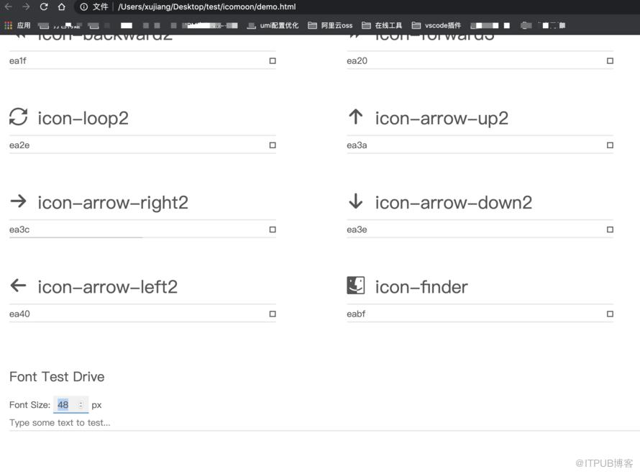This screenshot has height=474, width=640.
Task: Select the icon-arrow-right2 arrow glyph
Action: [19, 201]
